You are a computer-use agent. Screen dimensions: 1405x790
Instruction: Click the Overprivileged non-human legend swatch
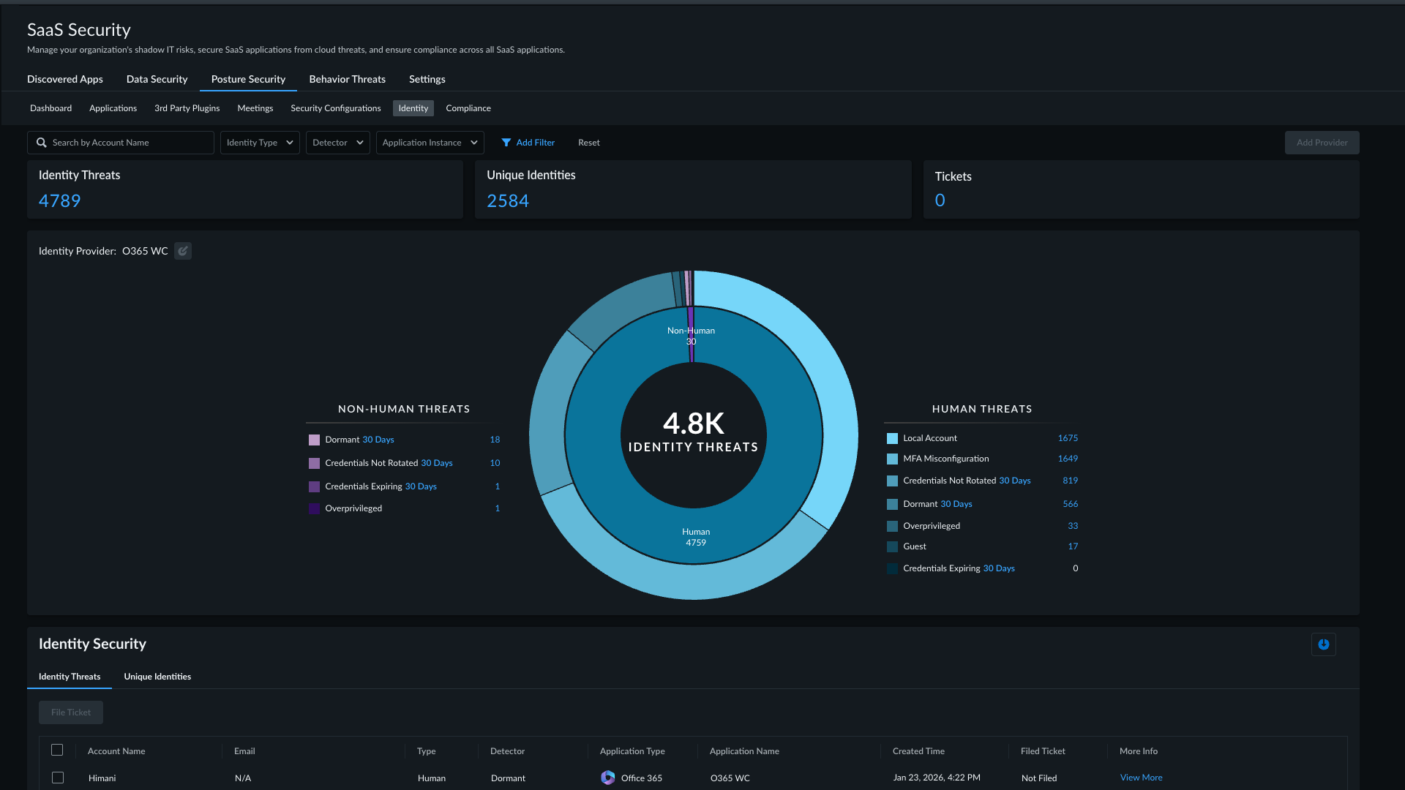pyautogui.click(x=314, y=508)
